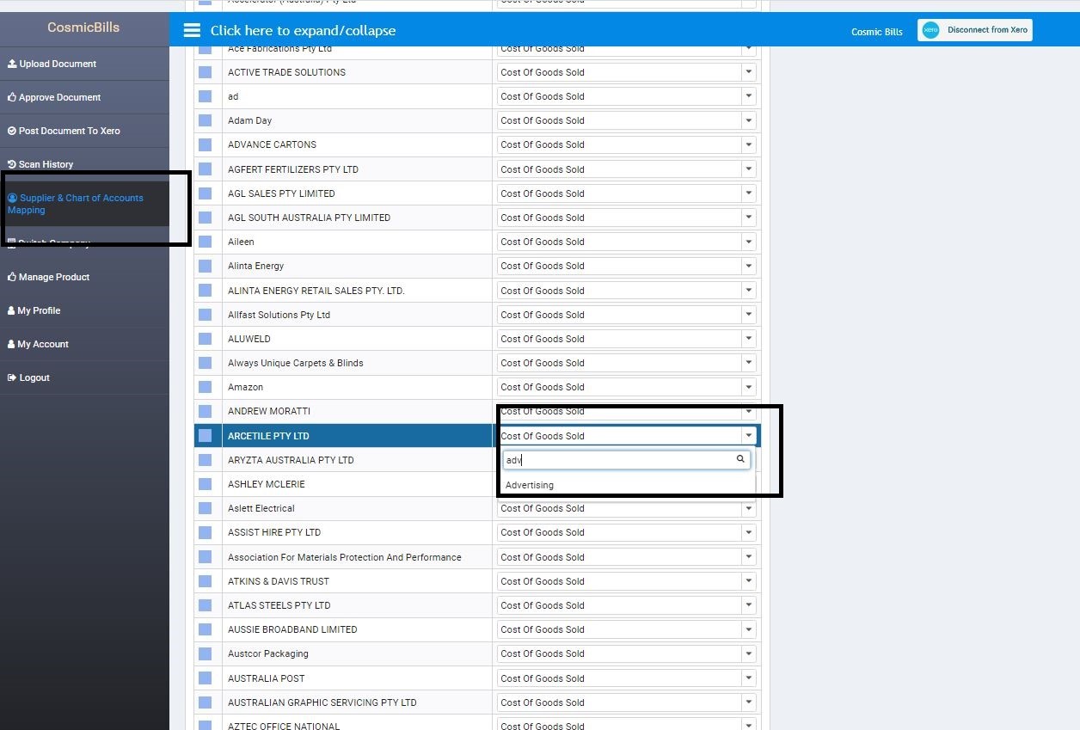This screenshot has height=730, width=1080.
Task: Click the supplier name 'ad'
Action: point(233,96)
